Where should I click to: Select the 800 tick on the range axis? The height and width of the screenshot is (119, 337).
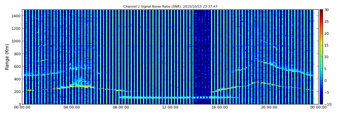17,54
